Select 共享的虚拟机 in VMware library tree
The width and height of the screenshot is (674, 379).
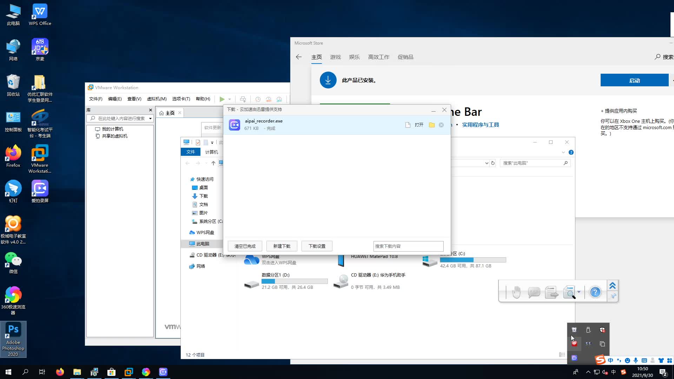click(x=115, y=136)
